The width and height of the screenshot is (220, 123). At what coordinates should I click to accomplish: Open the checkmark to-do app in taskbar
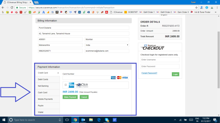pyautogui.click(x=115, y=120)
